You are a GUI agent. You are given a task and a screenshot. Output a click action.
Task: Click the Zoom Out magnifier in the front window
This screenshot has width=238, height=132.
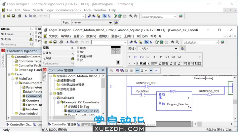click(177, 42)
